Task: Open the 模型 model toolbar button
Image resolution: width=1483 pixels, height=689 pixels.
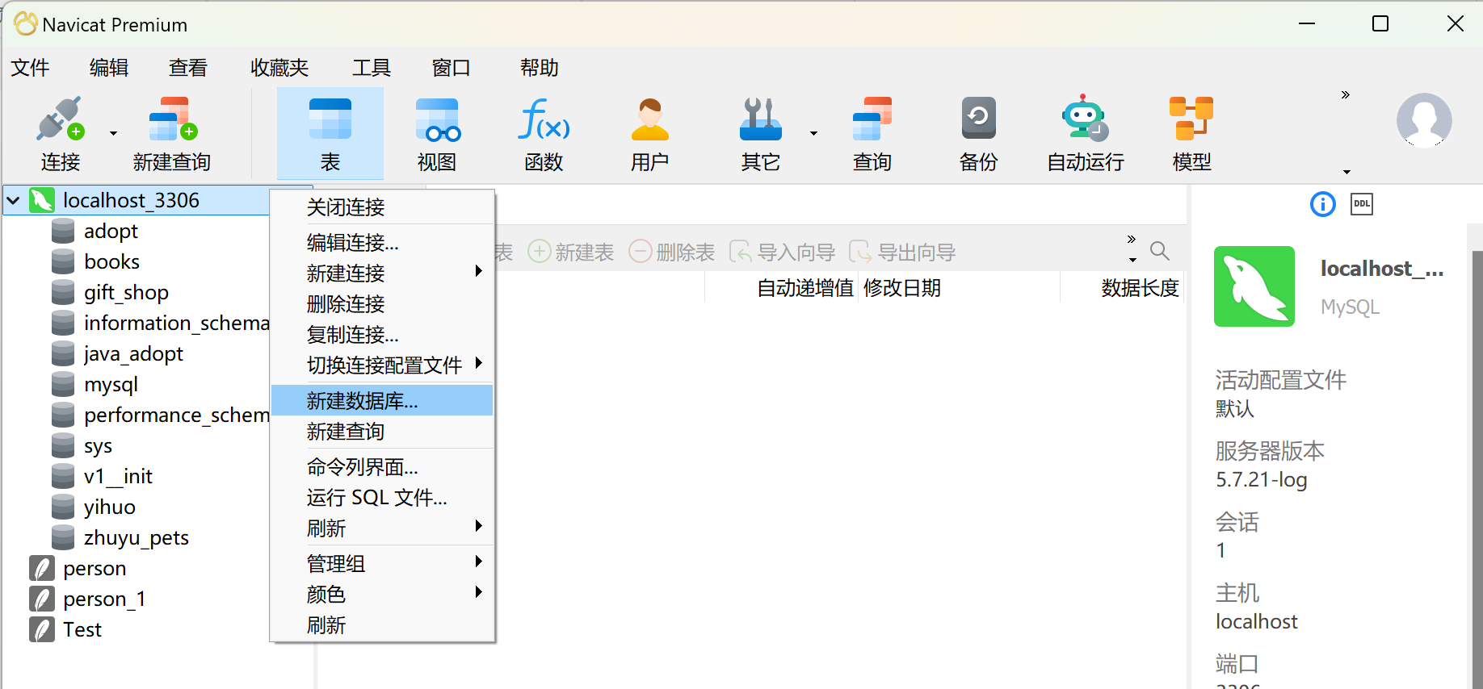Action: click(1192, 134)
